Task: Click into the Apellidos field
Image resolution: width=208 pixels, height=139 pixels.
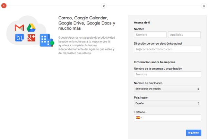Action: [x=184, y=35]
